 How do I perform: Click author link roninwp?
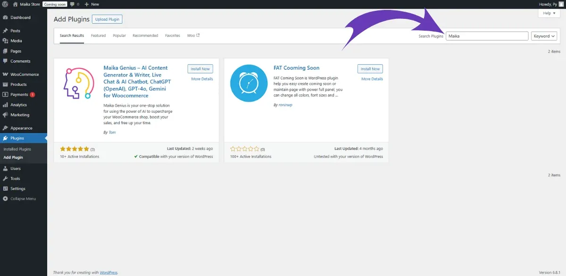[285, 105]
